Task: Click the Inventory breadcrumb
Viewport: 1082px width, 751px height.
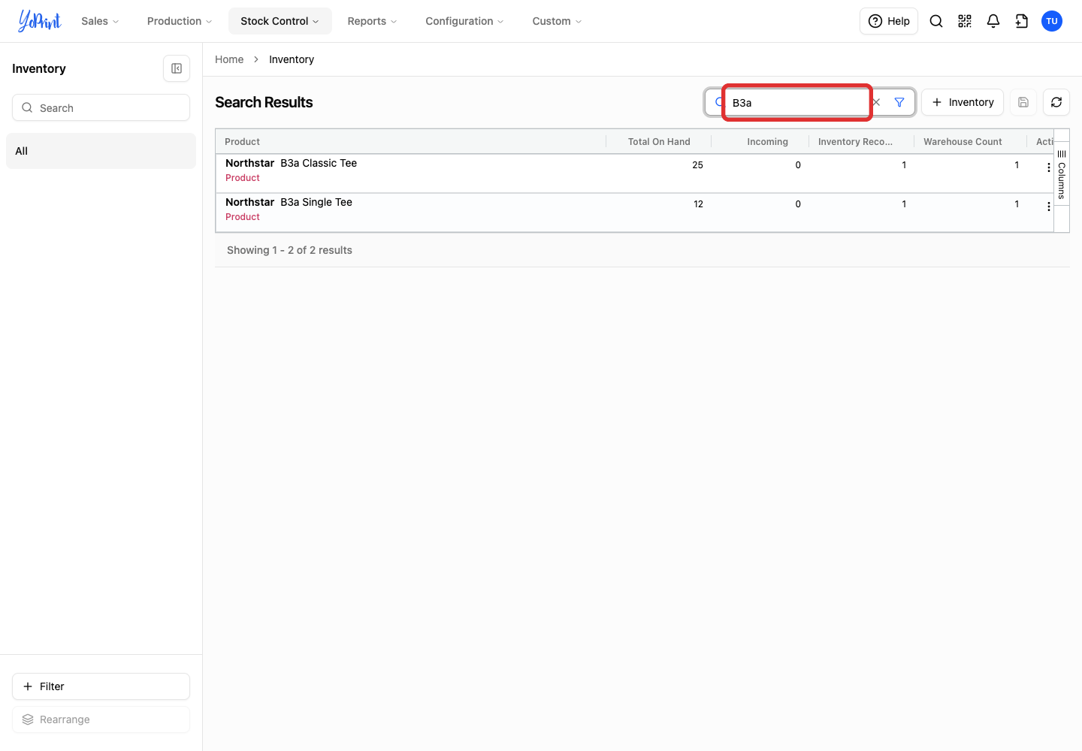Action: (x=292, y=59)
